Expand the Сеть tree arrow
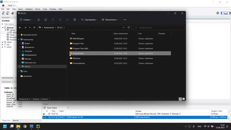This screenshot has height=130, width=231. [19, 71]
